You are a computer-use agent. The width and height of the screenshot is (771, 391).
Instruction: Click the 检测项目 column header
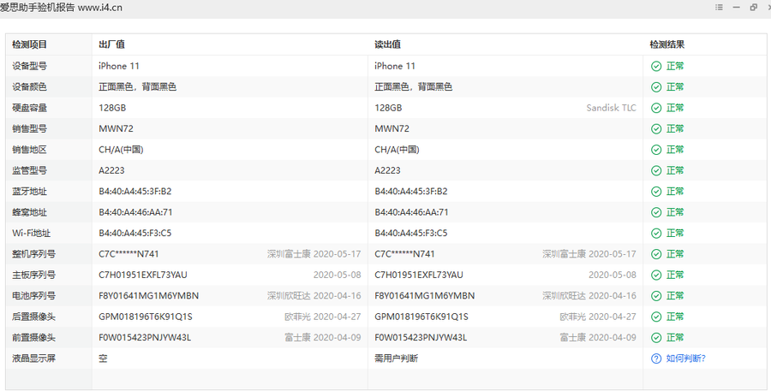(x=30, y=44)
